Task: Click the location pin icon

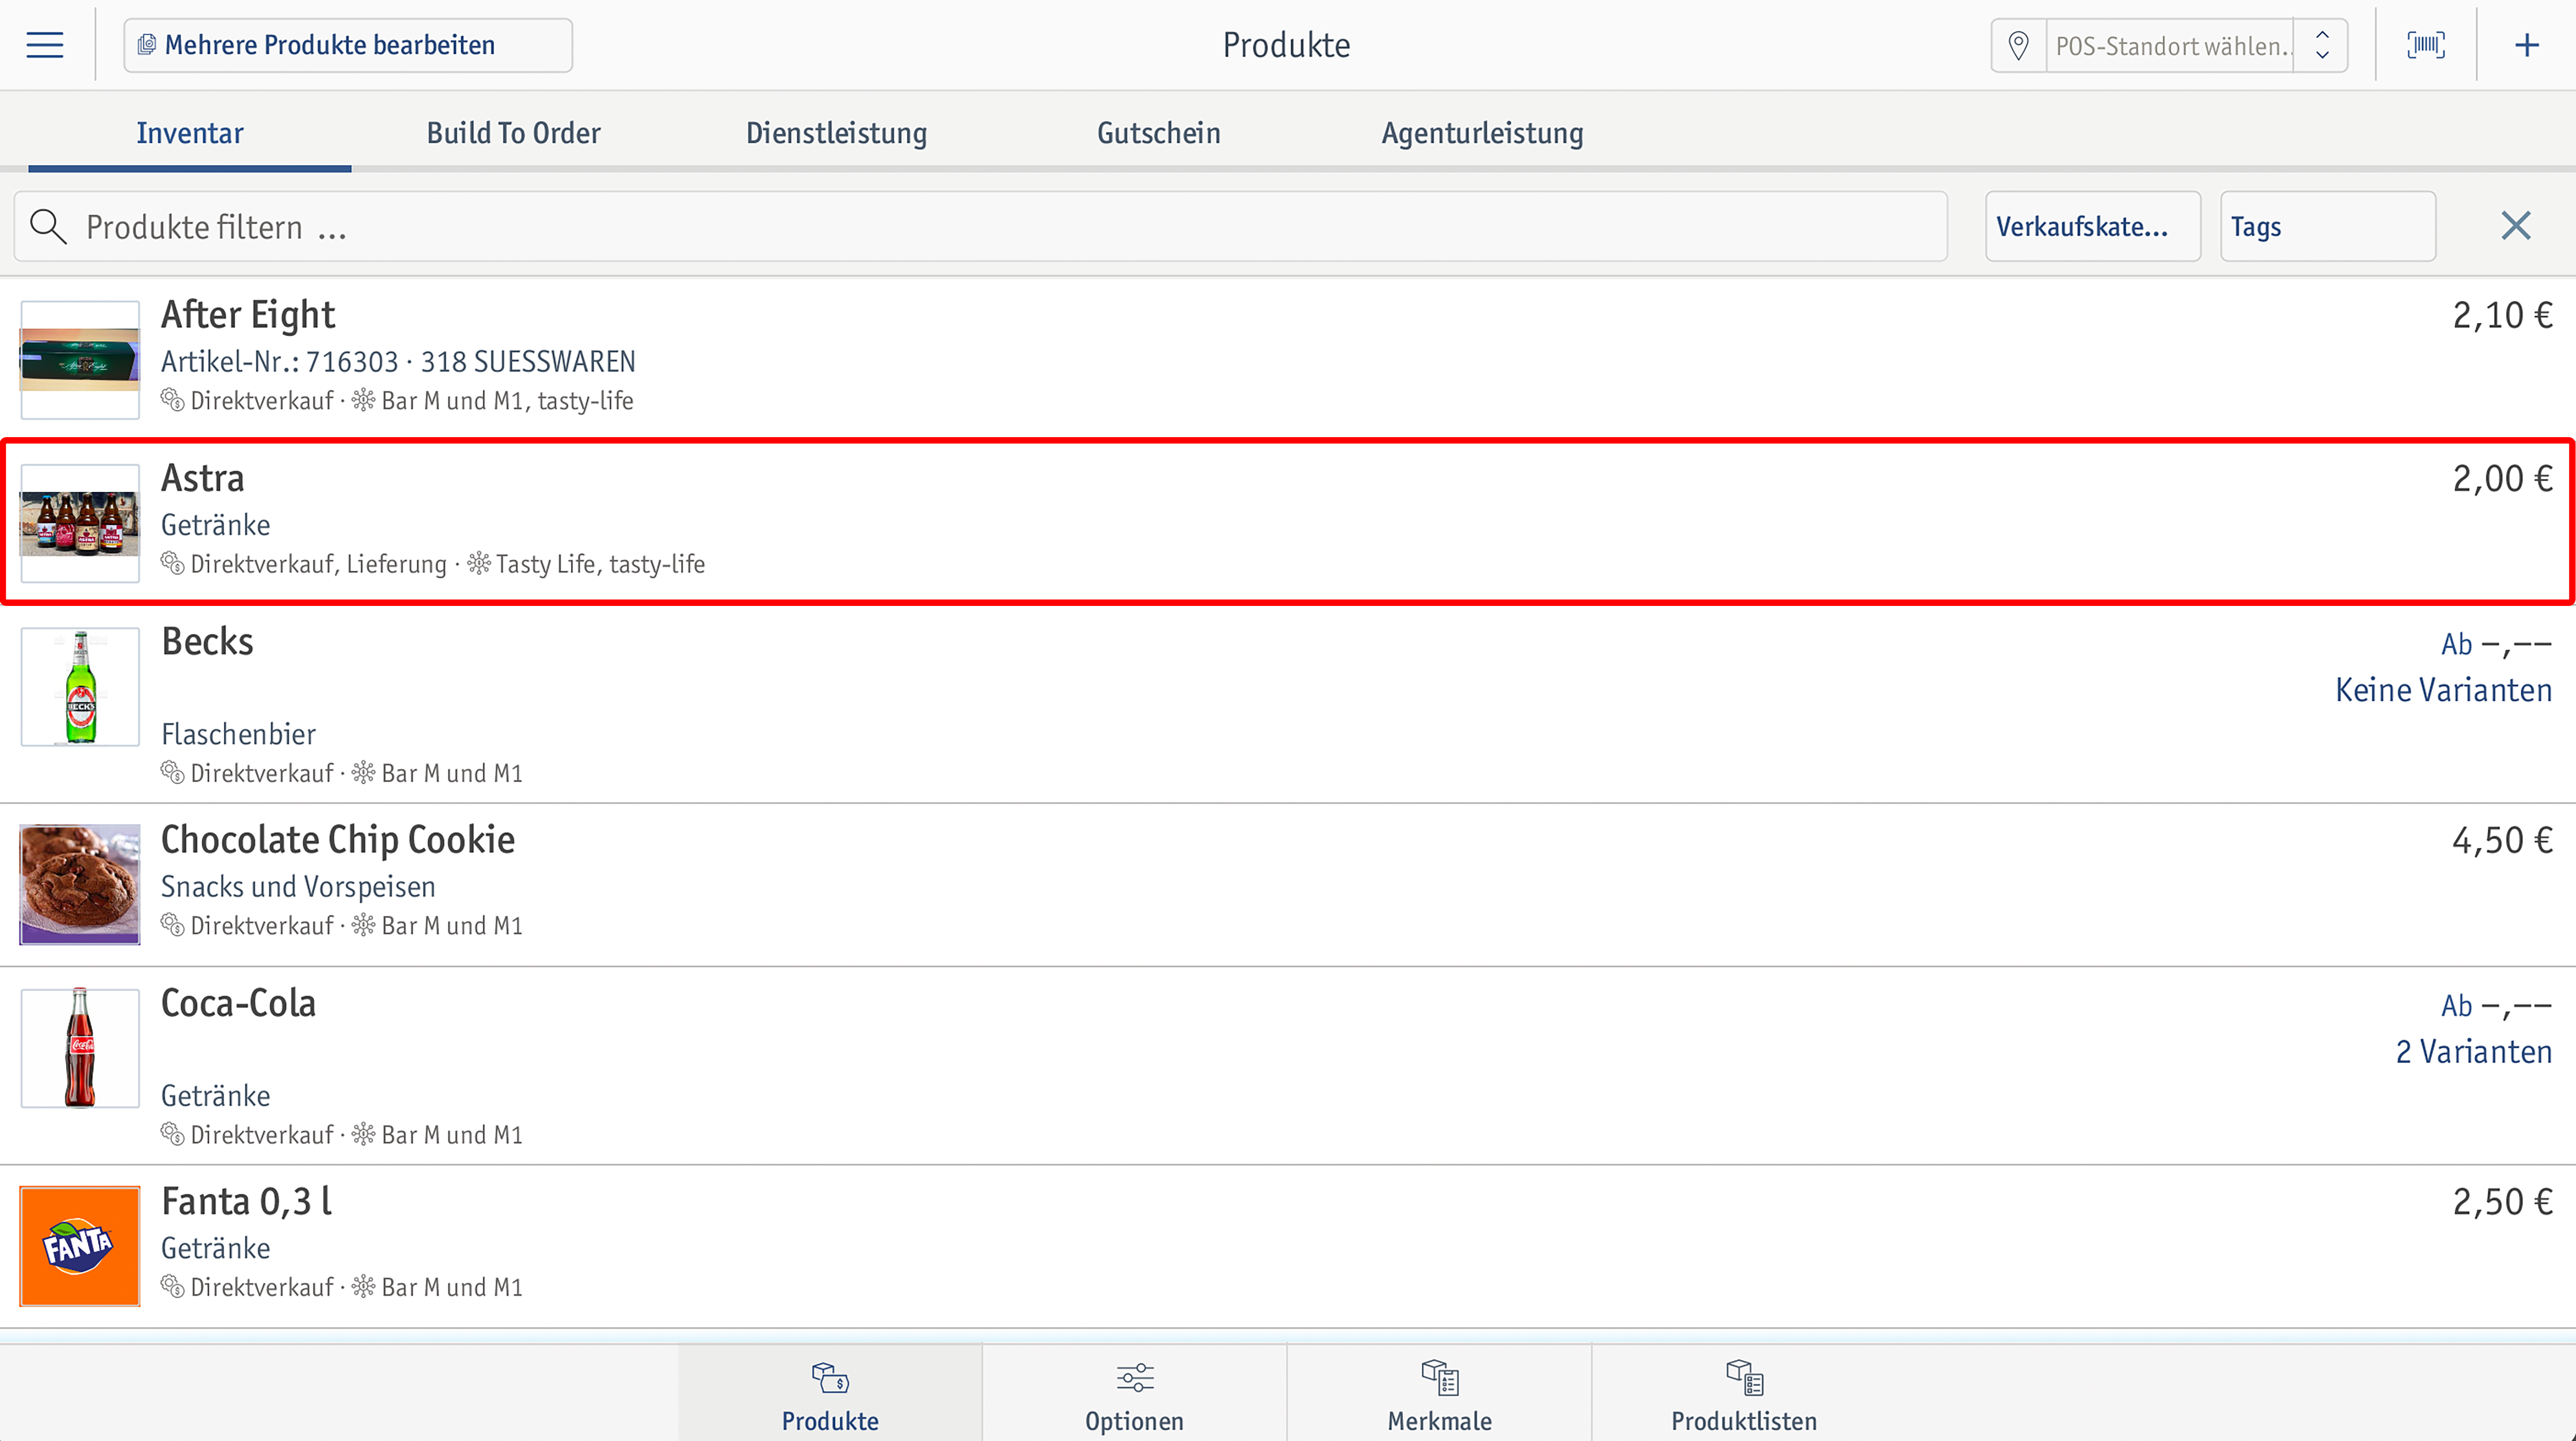Action: [x=2019, y=45]
